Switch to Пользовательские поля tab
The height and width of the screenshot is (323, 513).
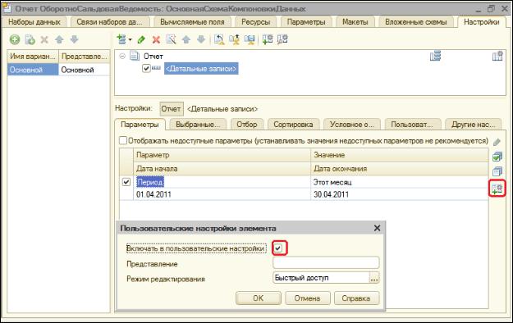[x=412, y=125]
